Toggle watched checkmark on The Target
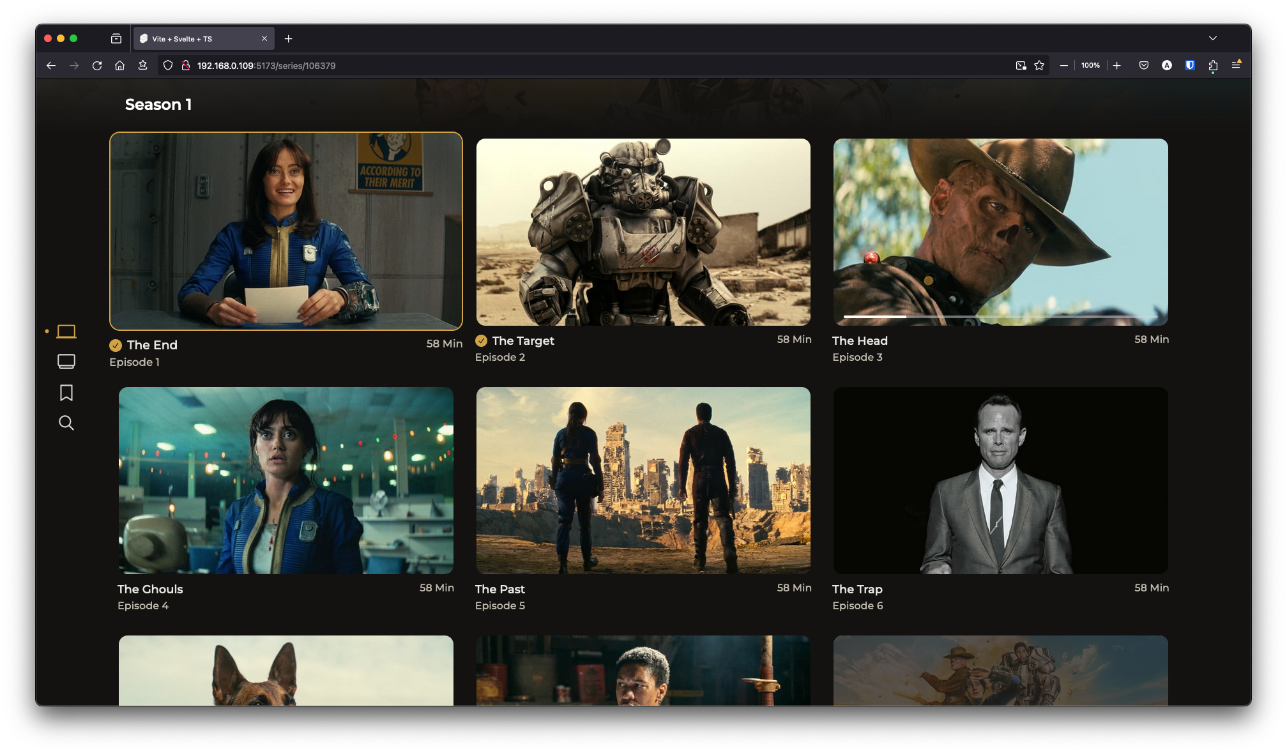 [x=482, y=341]
